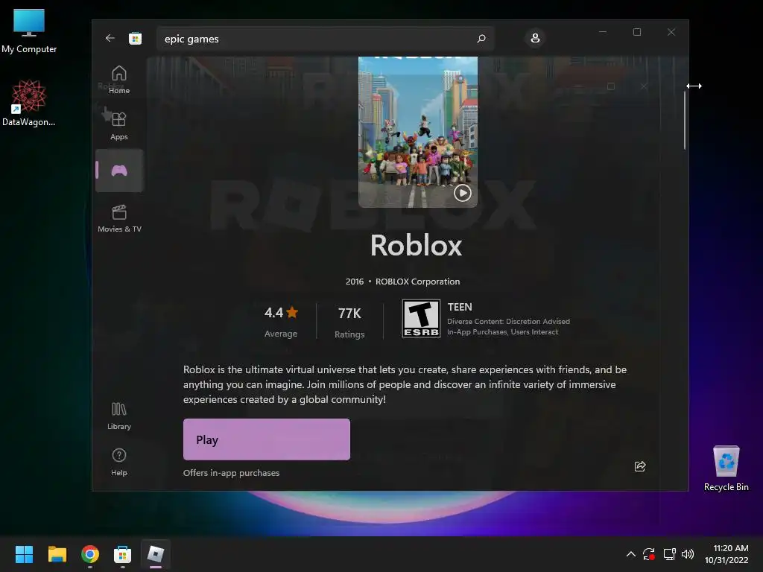Image resolution: width=763 pixels, height=572 pixels.
Task: Click the Roblox taskbar icon
Action: coord(156,553)
